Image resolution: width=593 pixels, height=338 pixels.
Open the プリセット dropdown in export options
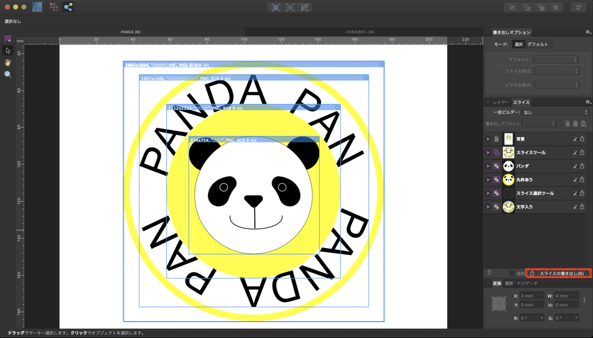tap(556, 60)
